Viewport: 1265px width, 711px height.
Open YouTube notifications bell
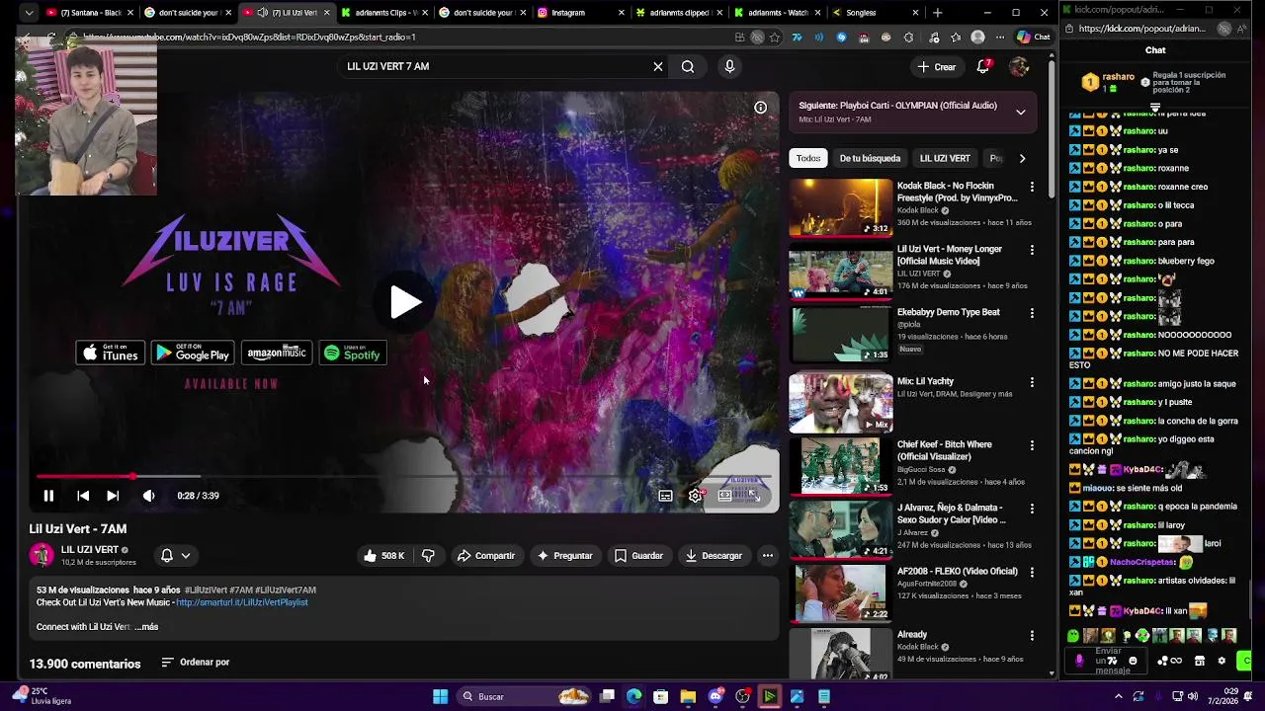click(x=983, y=66)
